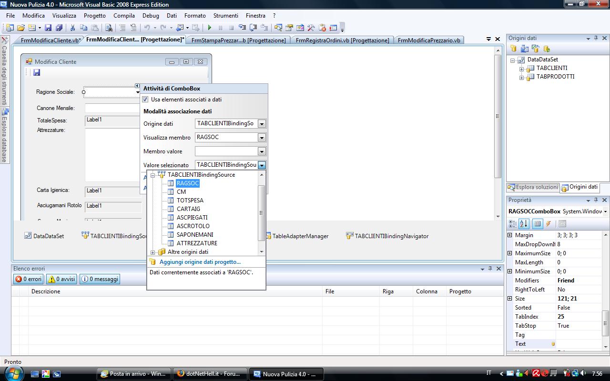Toggle 'Usa elementi associati a dati' checkbox
This screenshot has width=610, height=381.
point(145,100)
